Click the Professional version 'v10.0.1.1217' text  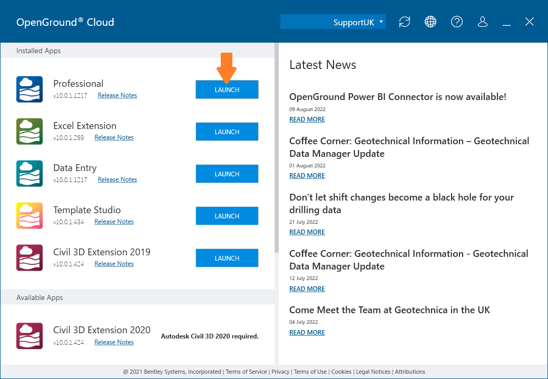[70, 95]
